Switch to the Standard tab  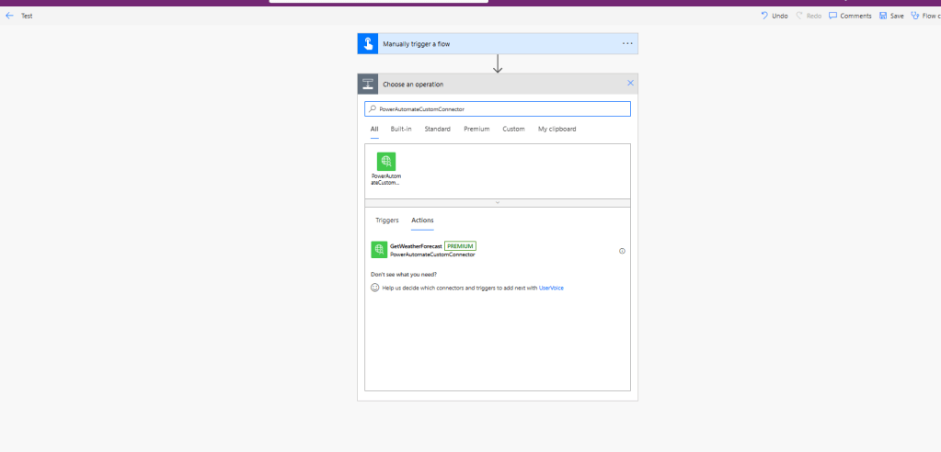coord(438,129)
